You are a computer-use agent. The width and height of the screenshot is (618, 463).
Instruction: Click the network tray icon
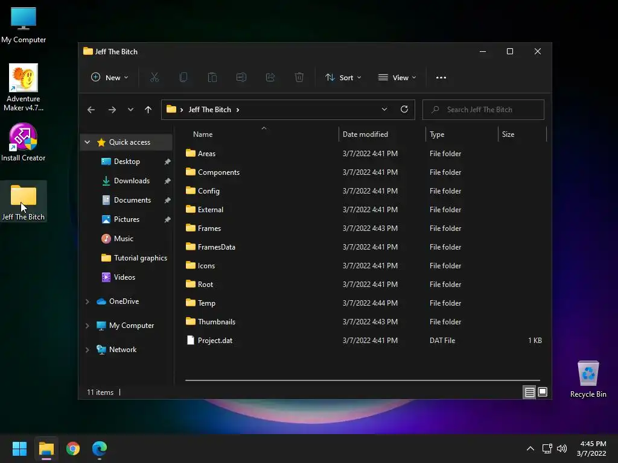pos(547,449)
